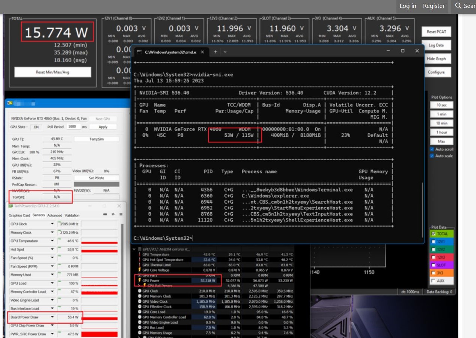Click cmd.exe terminal tab icon
Screen dimensions: 476x338
[139, 52]
